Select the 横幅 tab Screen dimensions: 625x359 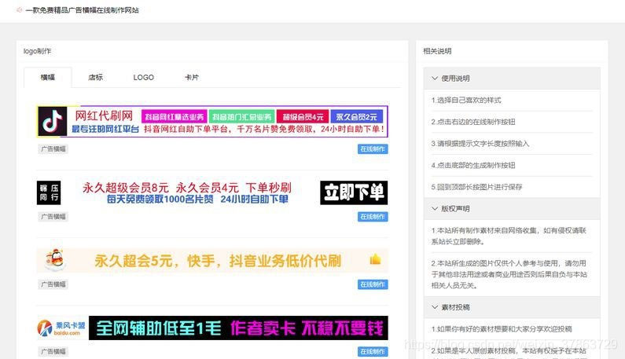[47, 78]
